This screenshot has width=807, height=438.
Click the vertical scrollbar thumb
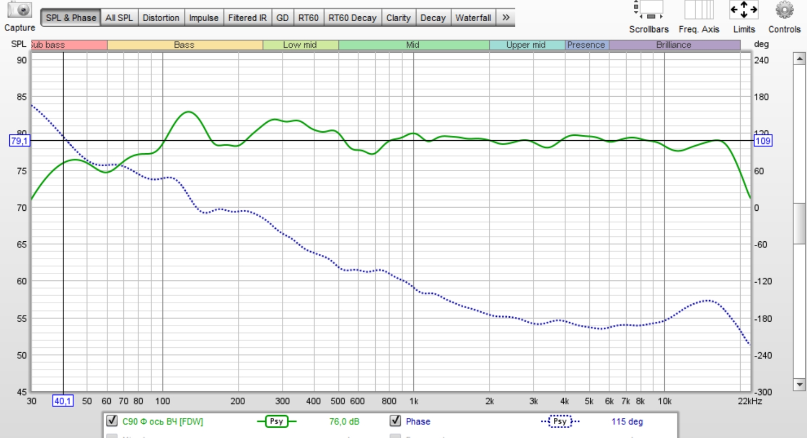(x=799, y=223)
